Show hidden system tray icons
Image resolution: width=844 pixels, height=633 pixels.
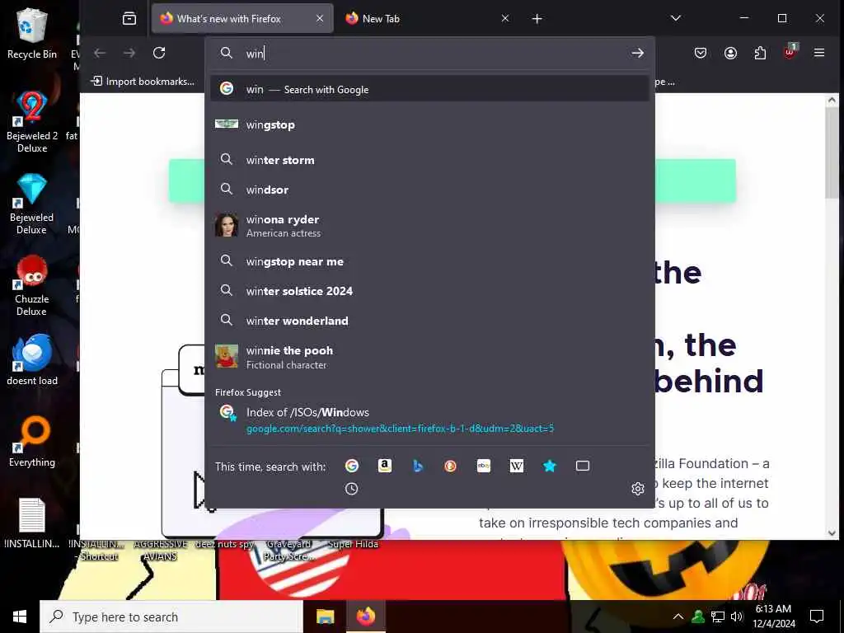tap(678, 617)
